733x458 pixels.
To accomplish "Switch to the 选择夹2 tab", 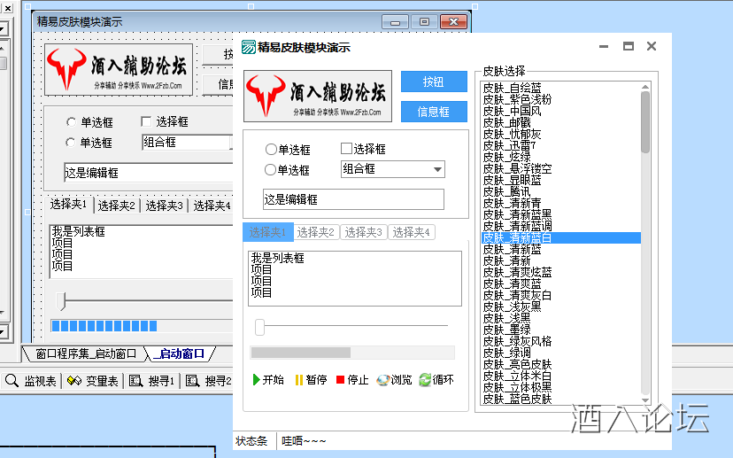I will pos(316,232).
